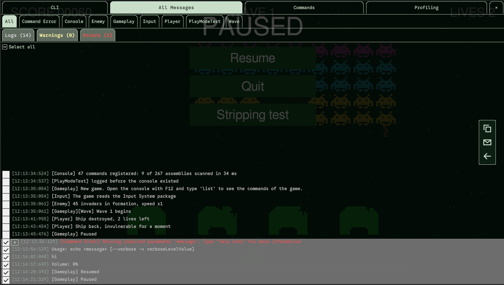Toggle the Select all checkbox

coord(5,47)
